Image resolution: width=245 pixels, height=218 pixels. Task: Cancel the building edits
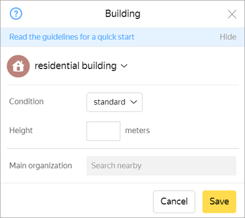click(174, 202)
